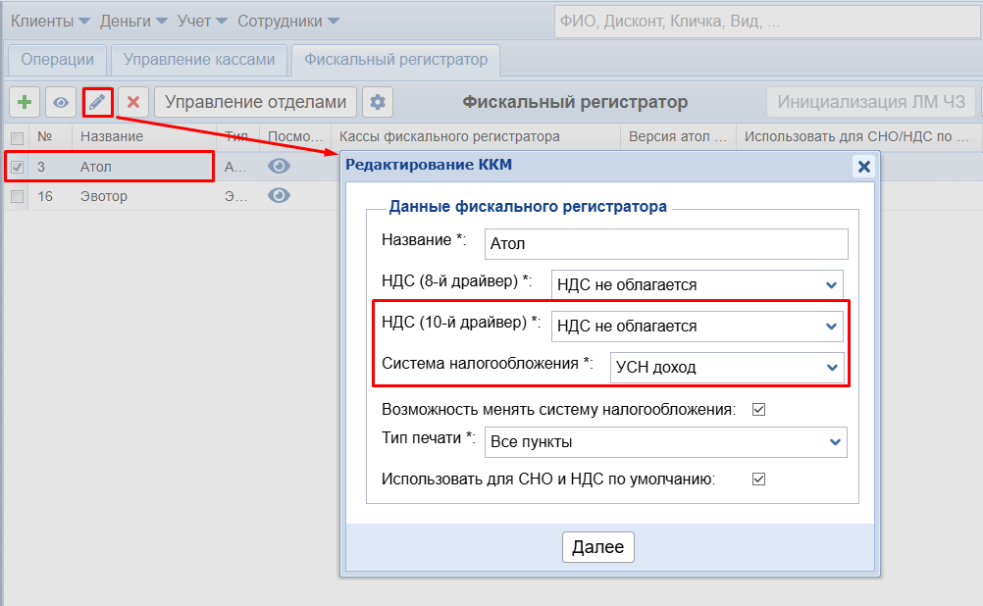
Task: Click the red X delete icon
Action: coord(133,102)
